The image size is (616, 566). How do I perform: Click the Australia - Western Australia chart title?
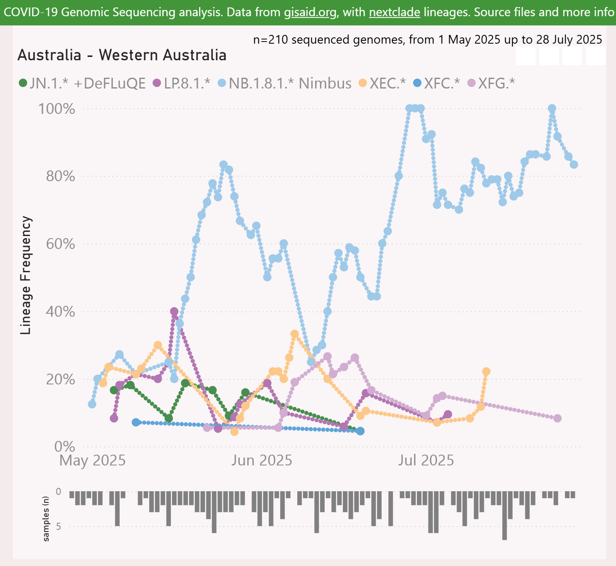coord(122,55)
